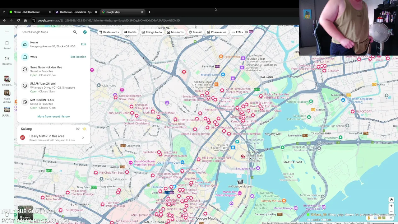Open Street View Pegman control

[x=369, y=218]
